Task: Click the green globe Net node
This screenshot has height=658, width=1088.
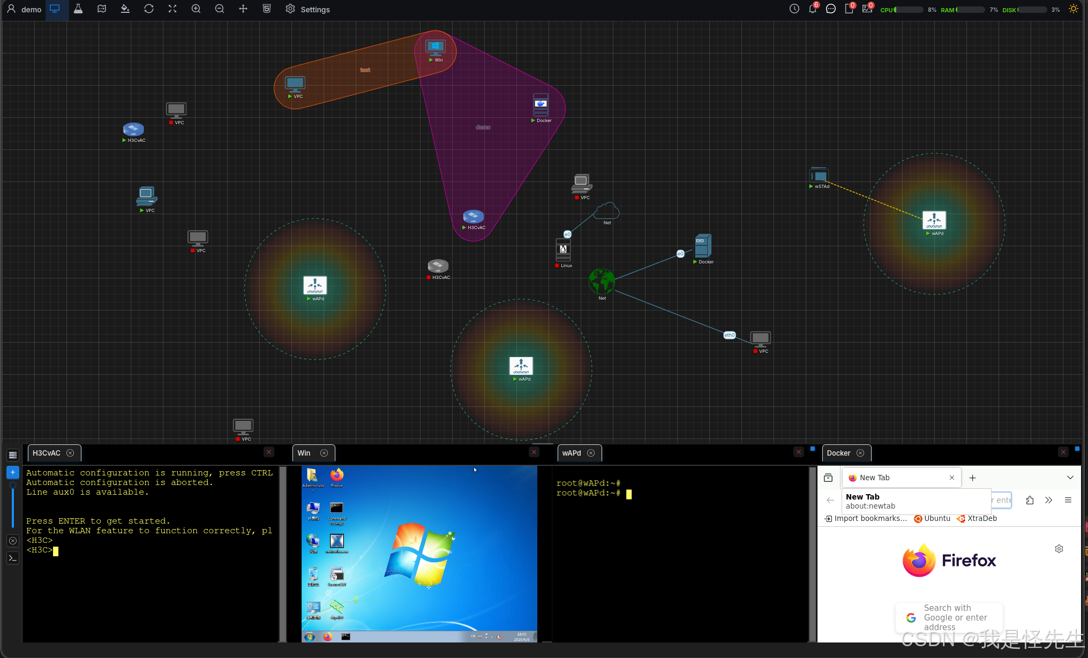Action: (x=602, y=283)
